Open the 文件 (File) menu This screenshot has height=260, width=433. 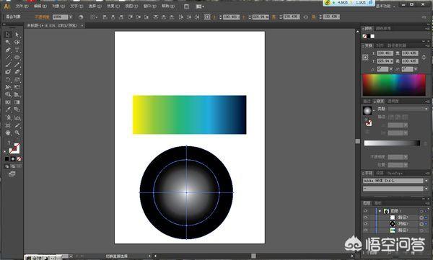coord(22,6)
